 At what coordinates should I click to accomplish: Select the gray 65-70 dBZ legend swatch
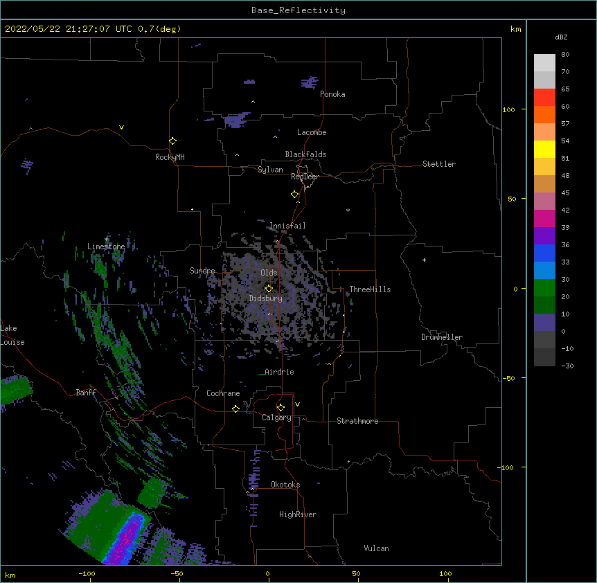(544, 80)
